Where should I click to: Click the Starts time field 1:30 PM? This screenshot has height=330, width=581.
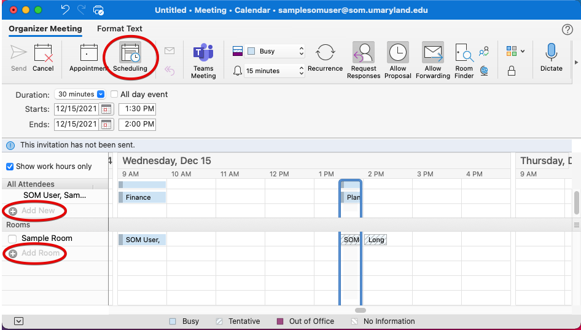click(137, 109)
